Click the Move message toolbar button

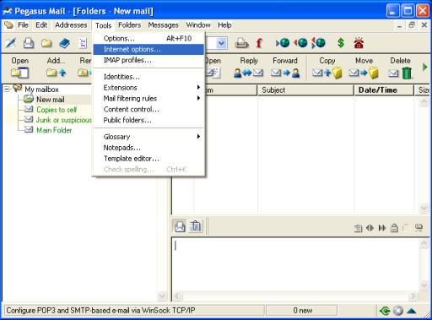(364, 68)
